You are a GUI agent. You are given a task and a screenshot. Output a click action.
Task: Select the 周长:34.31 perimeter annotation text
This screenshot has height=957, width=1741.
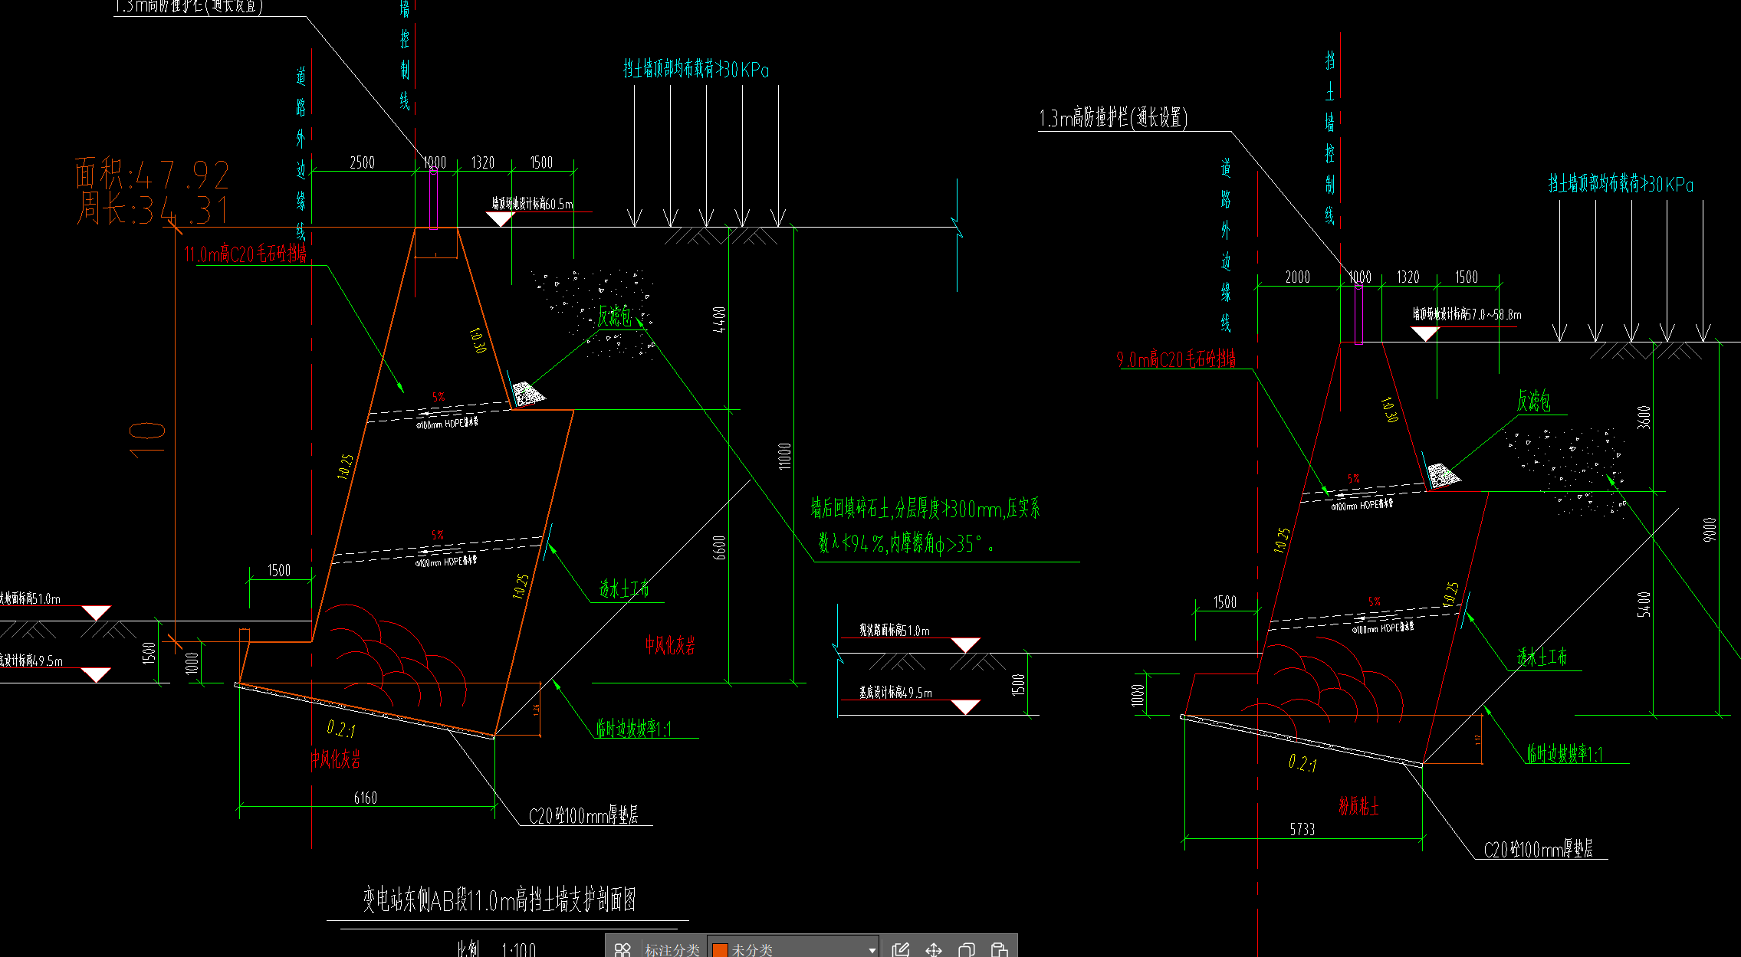tap(152, 209)
